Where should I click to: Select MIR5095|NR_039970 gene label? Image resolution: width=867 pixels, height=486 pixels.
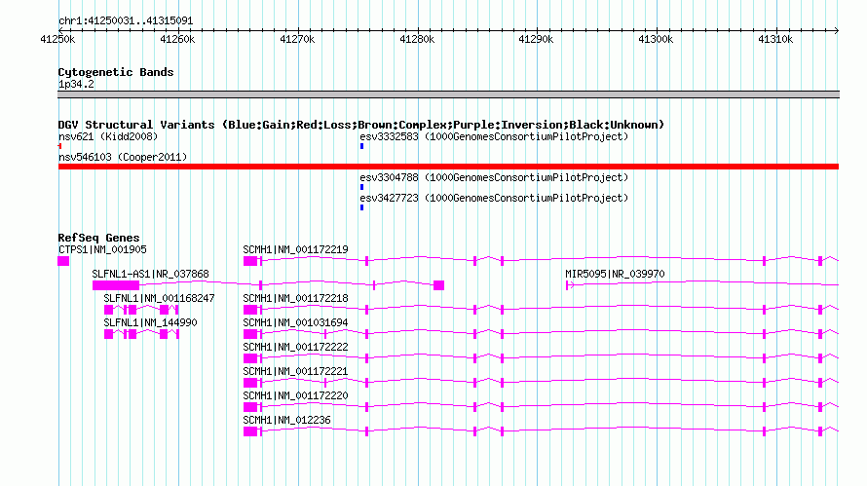coord(615,274)
